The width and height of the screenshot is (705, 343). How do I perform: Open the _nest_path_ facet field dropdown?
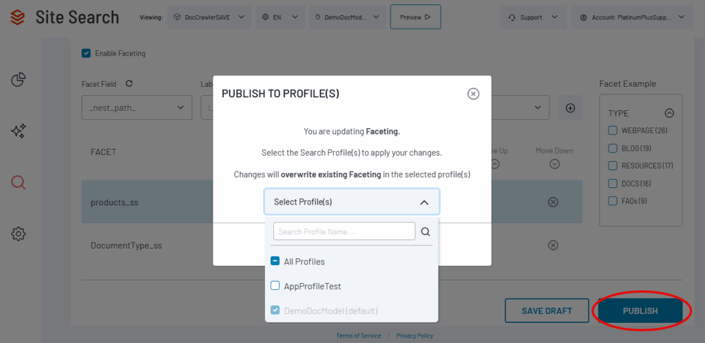[x=136, y=107]
